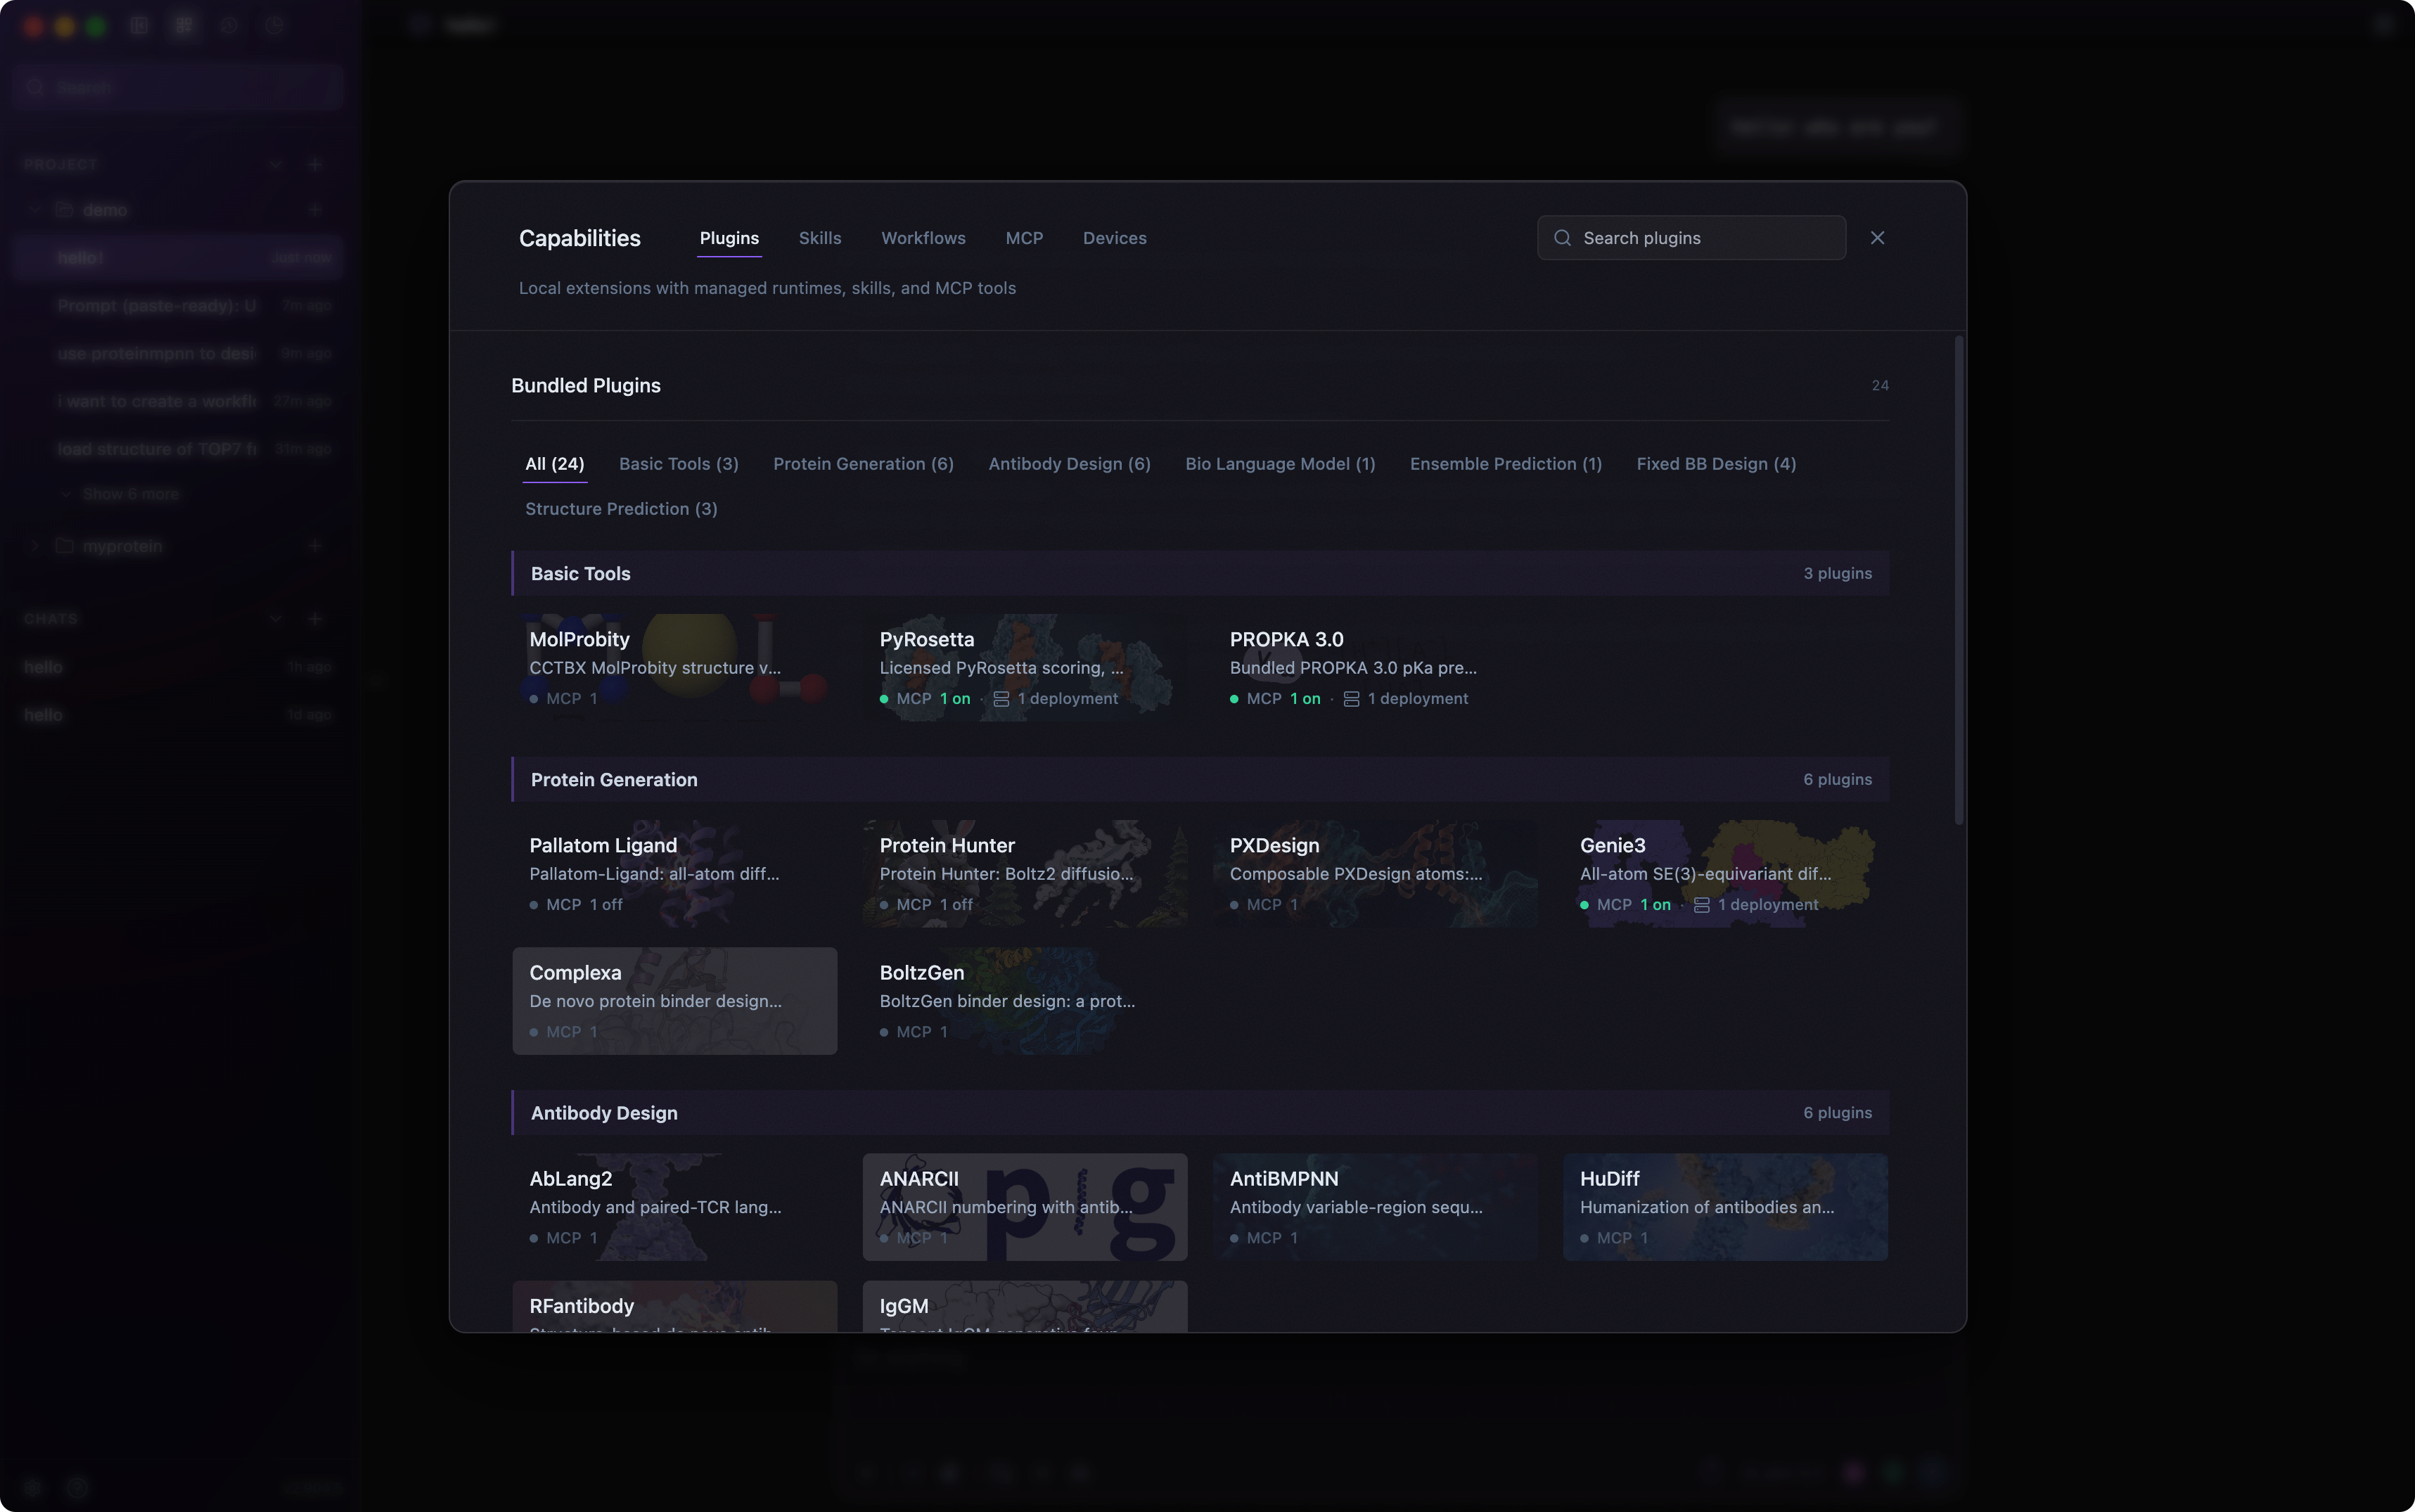
Task: Open the 'hello' chat from 1d ago
Action: point(178,715)
